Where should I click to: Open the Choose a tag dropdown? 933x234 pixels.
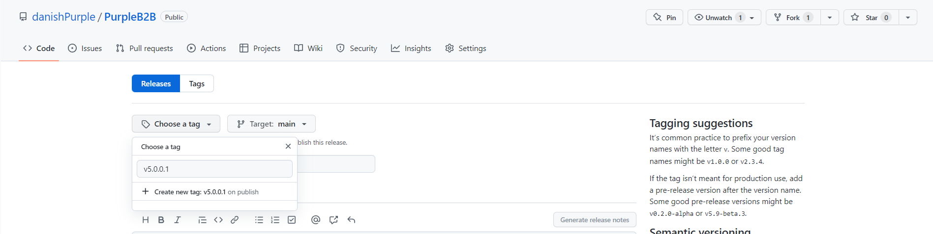(x=176, y=124)
